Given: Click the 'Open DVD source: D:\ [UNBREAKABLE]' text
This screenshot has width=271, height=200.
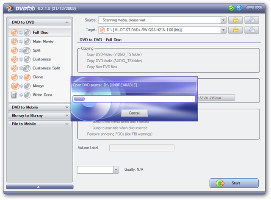Looking at the screenshot, I should [x=106, y=85].
